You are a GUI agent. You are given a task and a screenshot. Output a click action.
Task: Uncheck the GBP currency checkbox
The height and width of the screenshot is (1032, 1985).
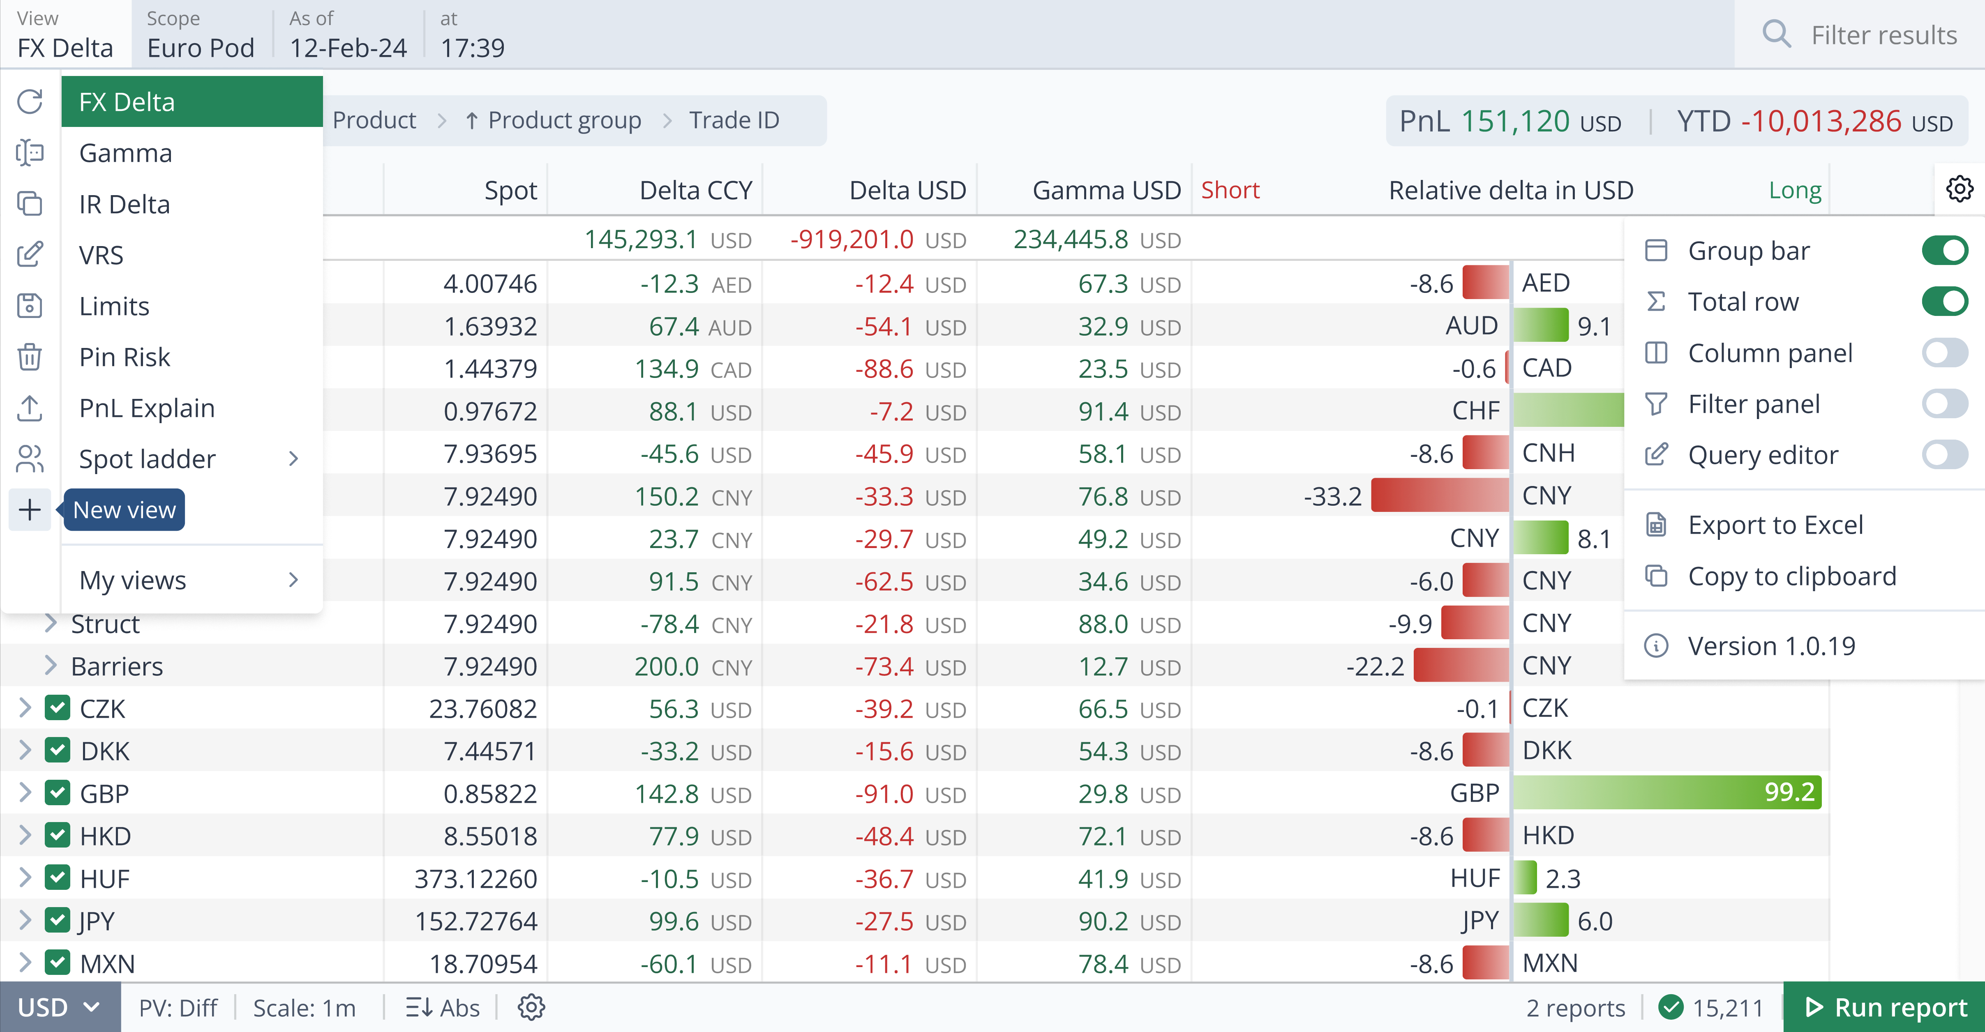pyautogui.click(x=58, y=792)
